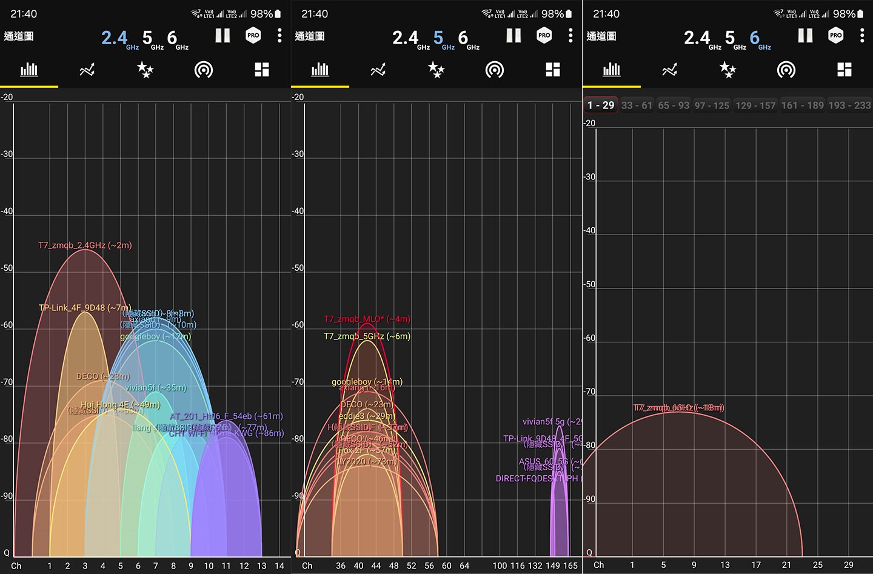Tap the ASUS_60_5G network label
Image resolution: width=873 pixels, height=574 pixels.
(x=550, y=462)
